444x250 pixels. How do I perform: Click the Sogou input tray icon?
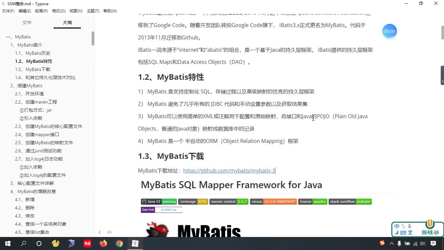(x=383, y=243)
